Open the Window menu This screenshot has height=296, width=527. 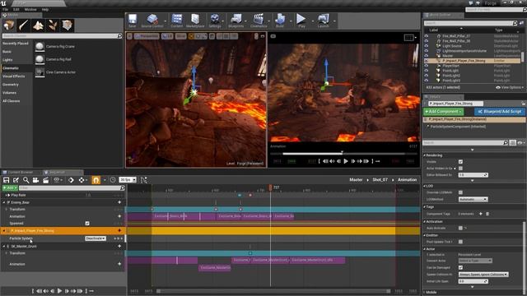click(x=30, y=9)
